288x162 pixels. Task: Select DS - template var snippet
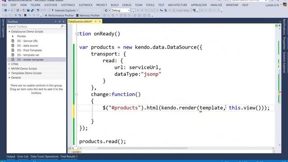point(28,55)
